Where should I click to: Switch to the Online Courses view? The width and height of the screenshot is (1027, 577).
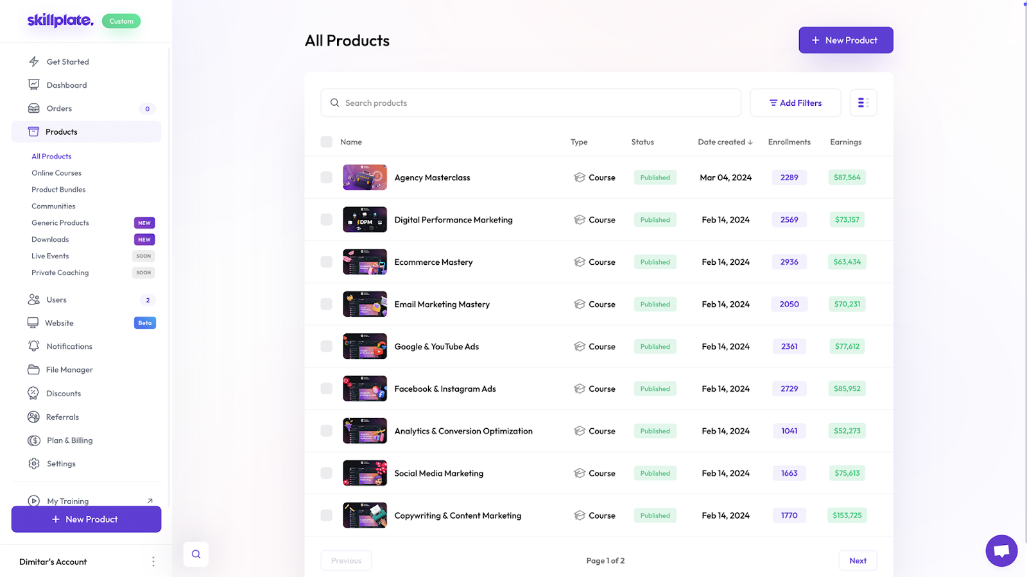click(x=56, y=172)
